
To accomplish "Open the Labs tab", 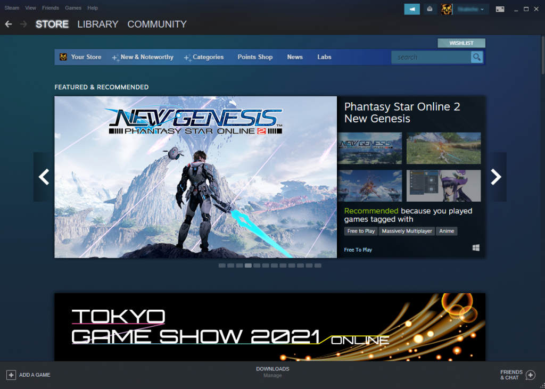I will pos(324,57).
